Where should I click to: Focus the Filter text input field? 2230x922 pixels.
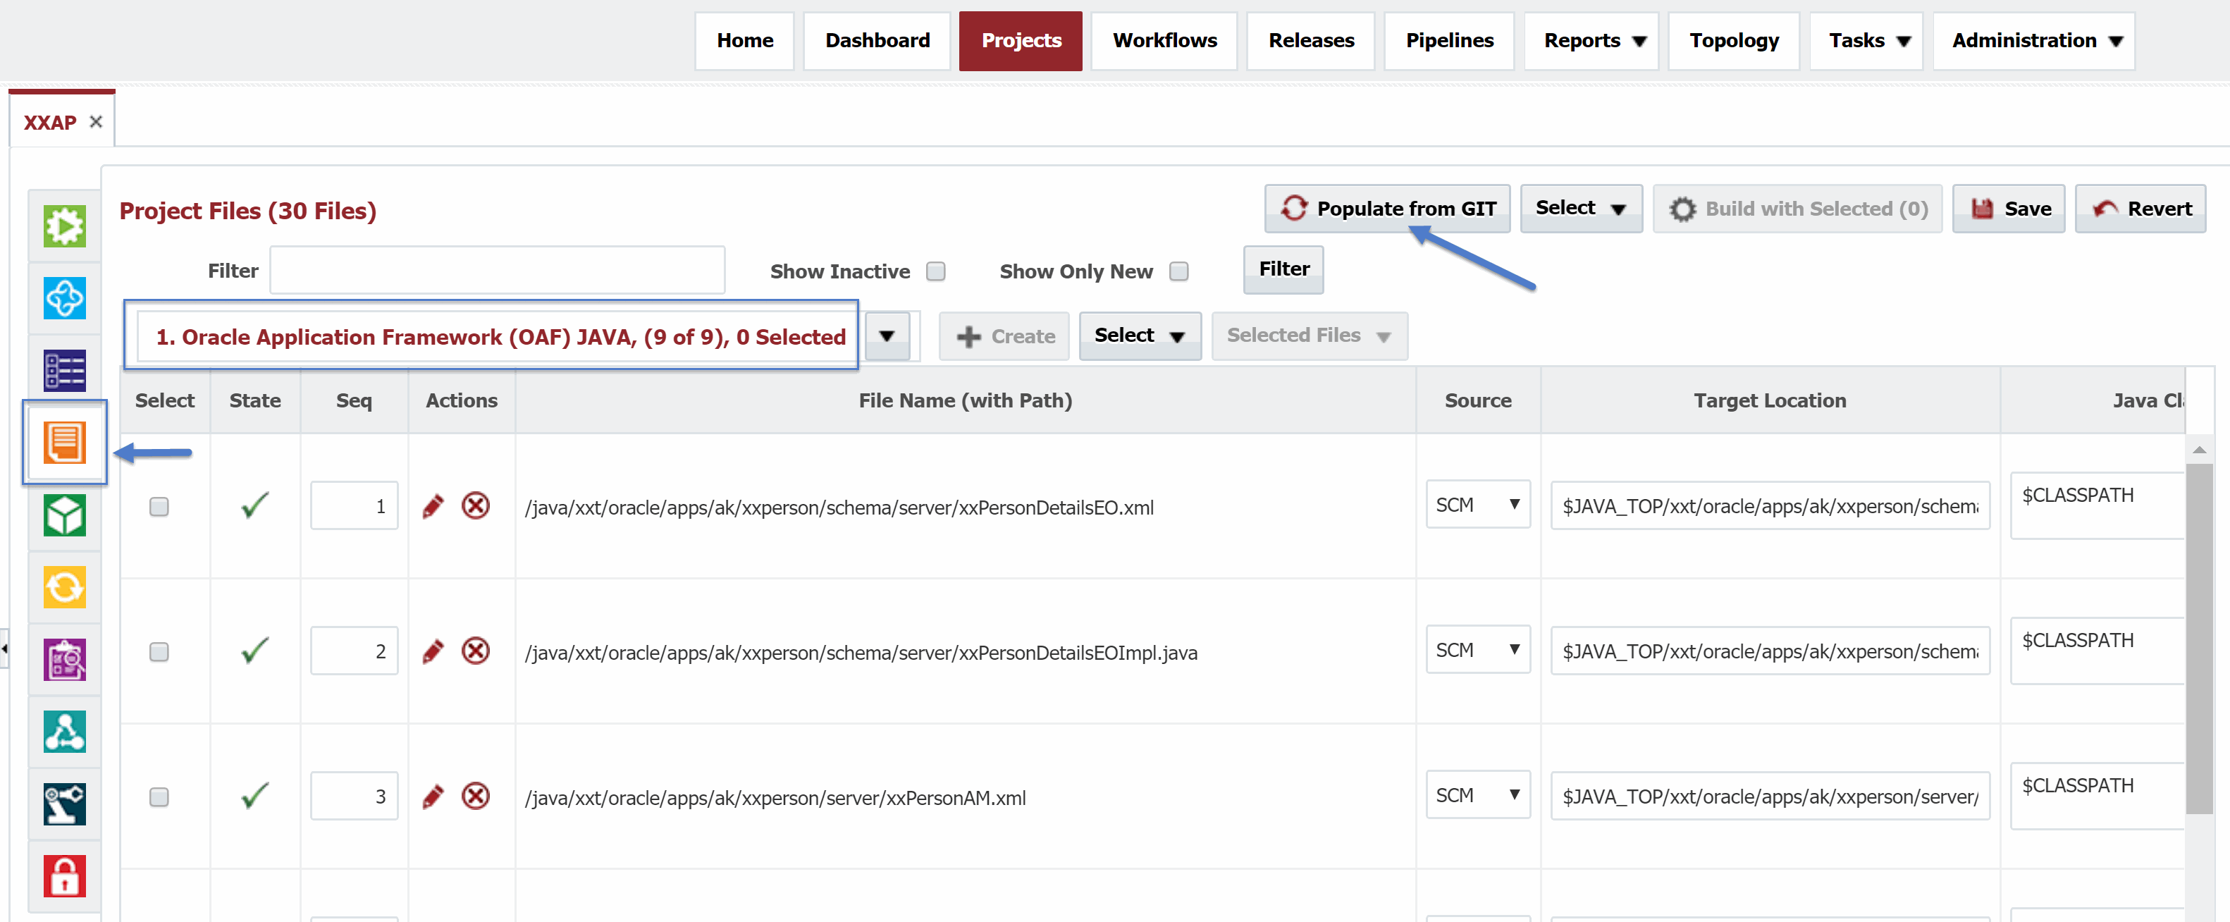pyautogui.click(x=498, y=271)
